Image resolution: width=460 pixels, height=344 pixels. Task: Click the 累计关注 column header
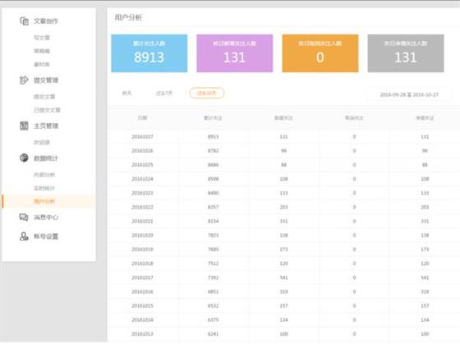tap(214, 118)
